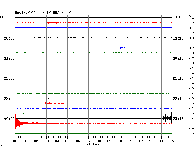Click the DC offset value -285

coord(191,58)
